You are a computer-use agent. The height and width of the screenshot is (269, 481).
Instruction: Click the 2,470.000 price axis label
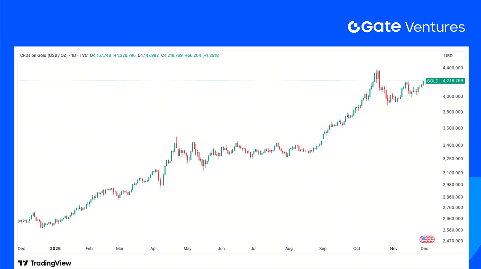tap(453, 241)
